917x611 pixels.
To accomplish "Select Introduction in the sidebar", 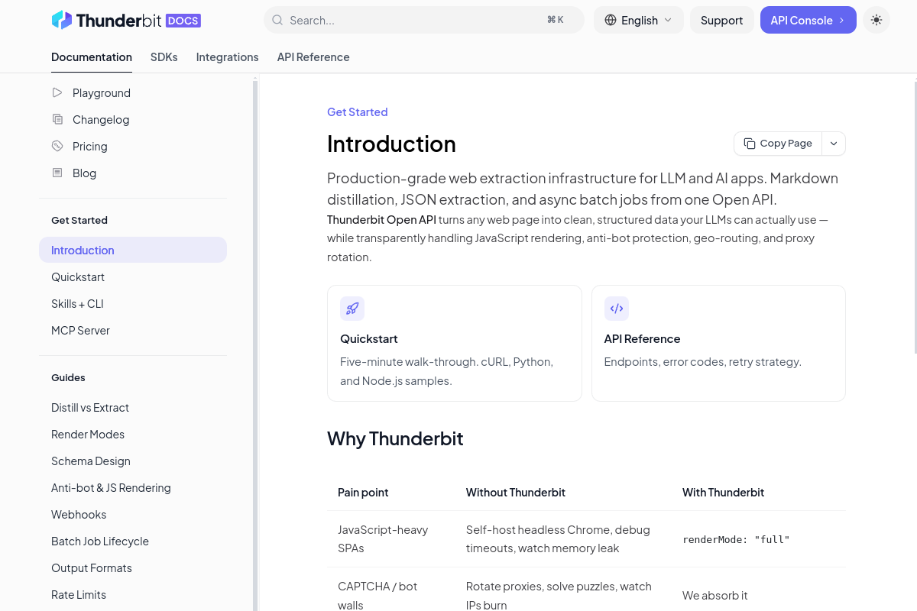I will click(133, 250).
